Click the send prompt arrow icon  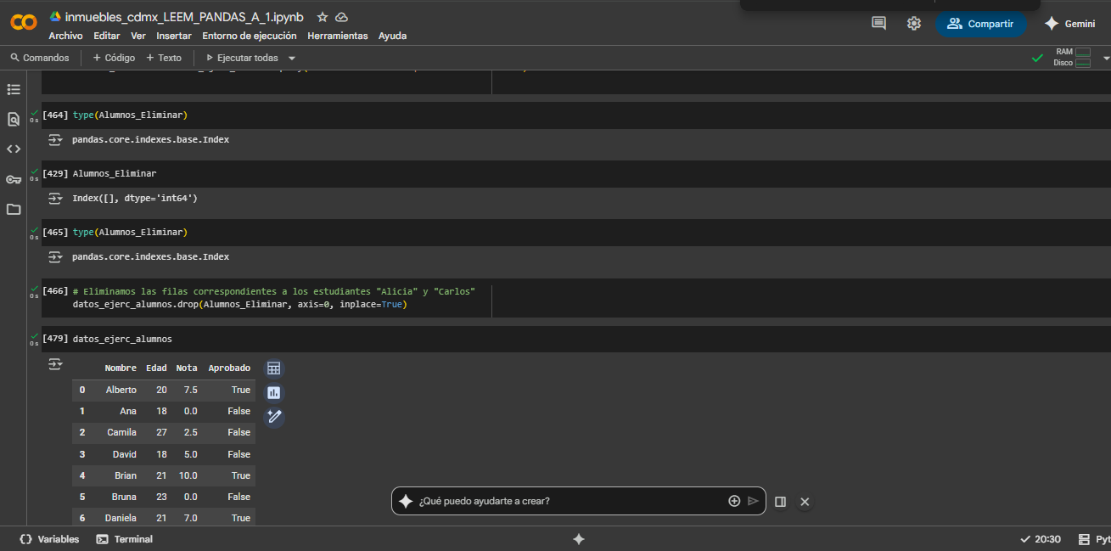(x=753, y=501)
